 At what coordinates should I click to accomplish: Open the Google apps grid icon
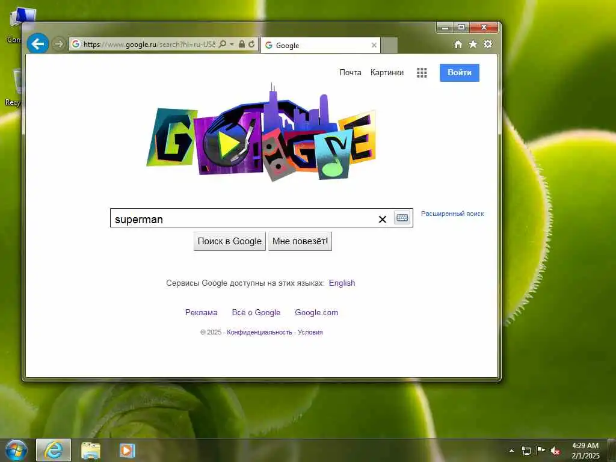tap(422, 73)
